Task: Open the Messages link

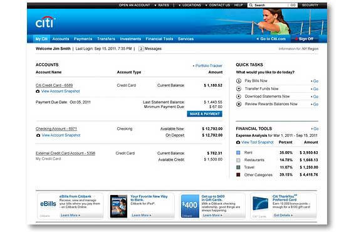Action: click(x=153, y=48)
